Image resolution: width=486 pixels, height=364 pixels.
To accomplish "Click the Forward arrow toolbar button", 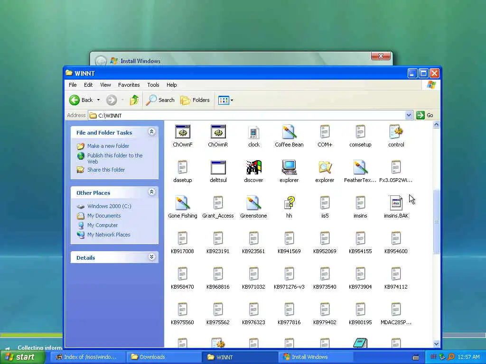I will coord(112,100).
